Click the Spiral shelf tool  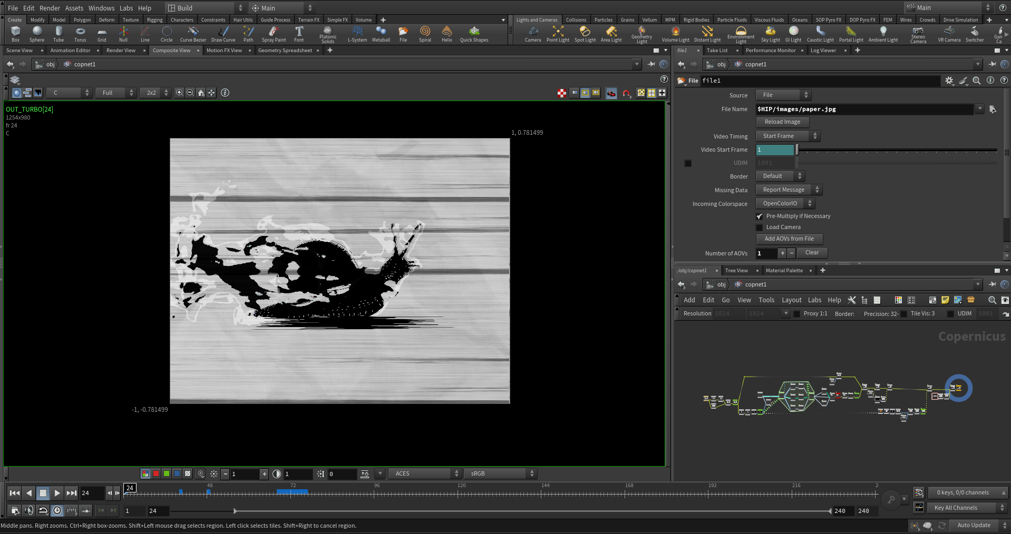click(425, 34)
